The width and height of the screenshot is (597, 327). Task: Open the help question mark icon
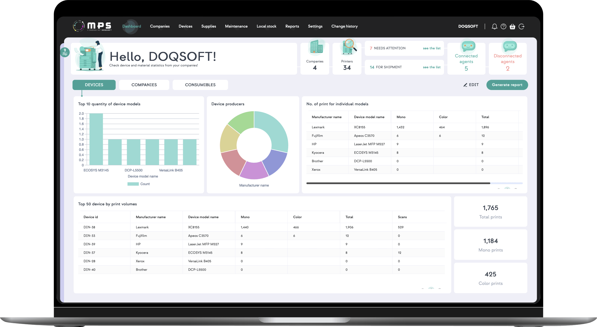tap(503, 26)
